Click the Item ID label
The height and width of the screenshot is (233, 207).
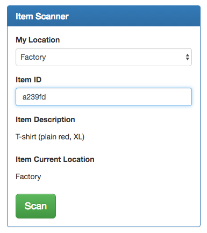28,80
